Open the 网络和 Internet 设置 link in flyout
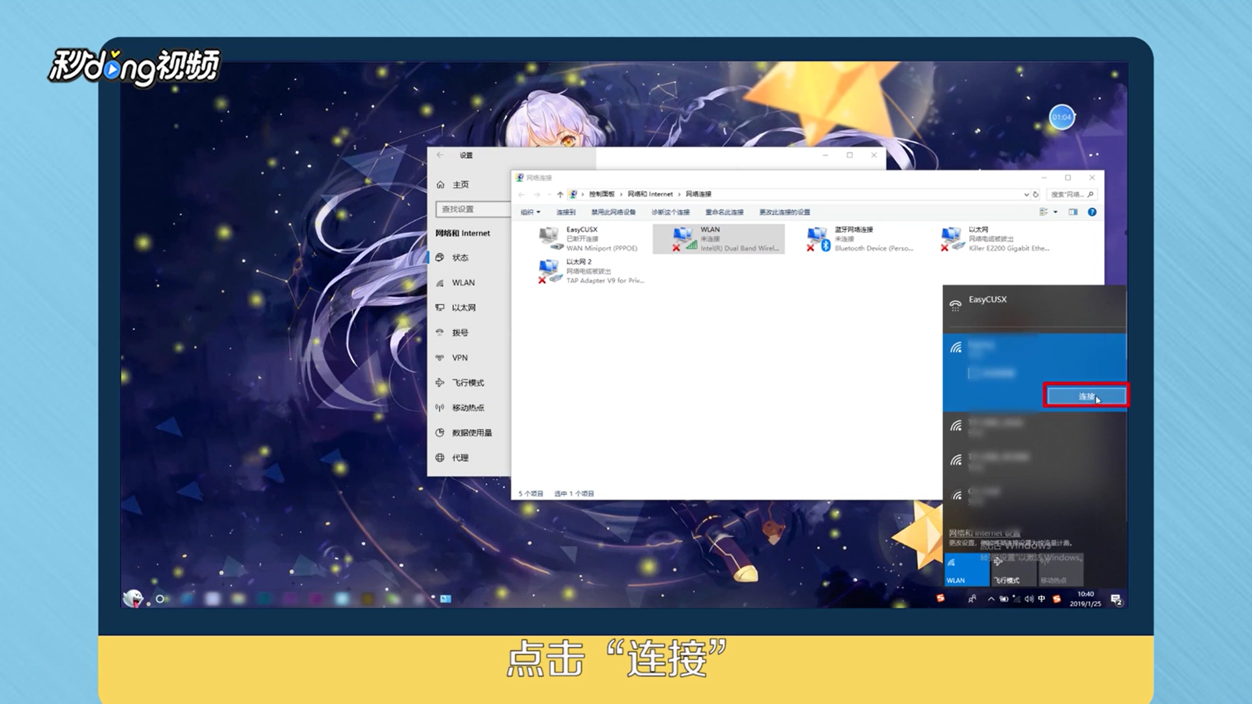Image resolution: width=1252 pixels, height=704 pixels. (985, 533)
